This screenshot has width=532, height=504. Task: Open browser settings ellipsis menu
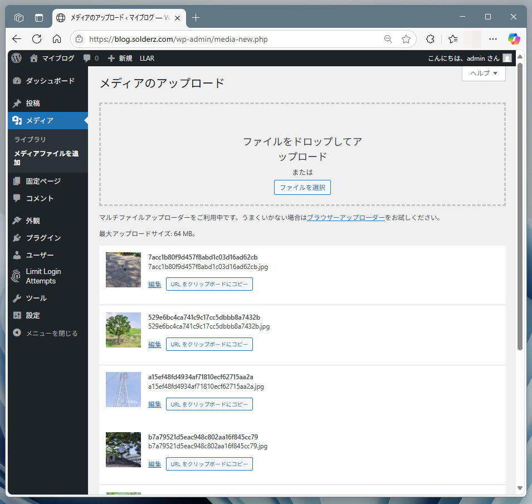(492, 39)
